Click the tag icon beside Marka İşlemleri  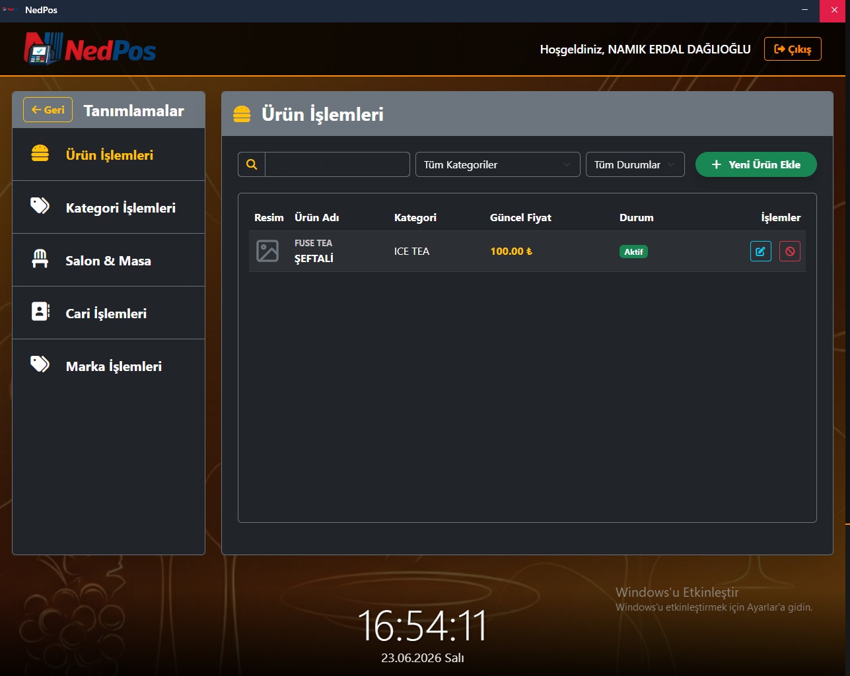40,364
